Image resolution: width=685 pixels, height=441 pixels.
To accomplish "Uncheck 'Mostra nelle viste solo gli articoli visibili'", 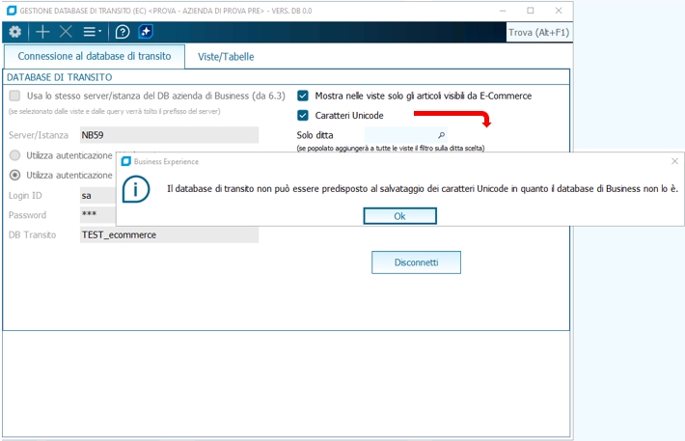I will click(x=303, y=96).
